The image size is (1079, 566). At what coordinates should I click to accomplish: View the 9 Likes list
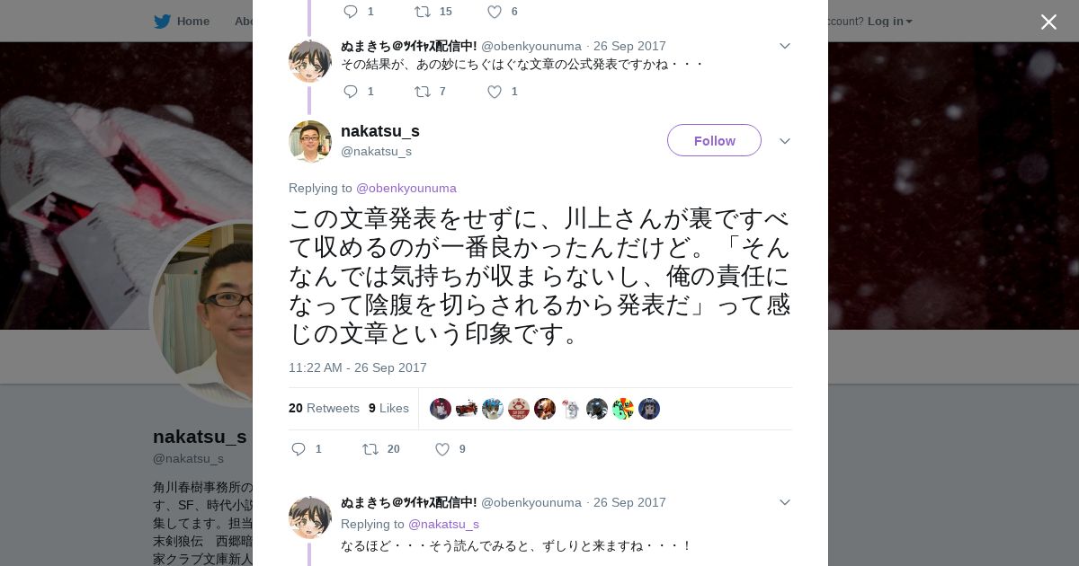[x=388, y=408]
